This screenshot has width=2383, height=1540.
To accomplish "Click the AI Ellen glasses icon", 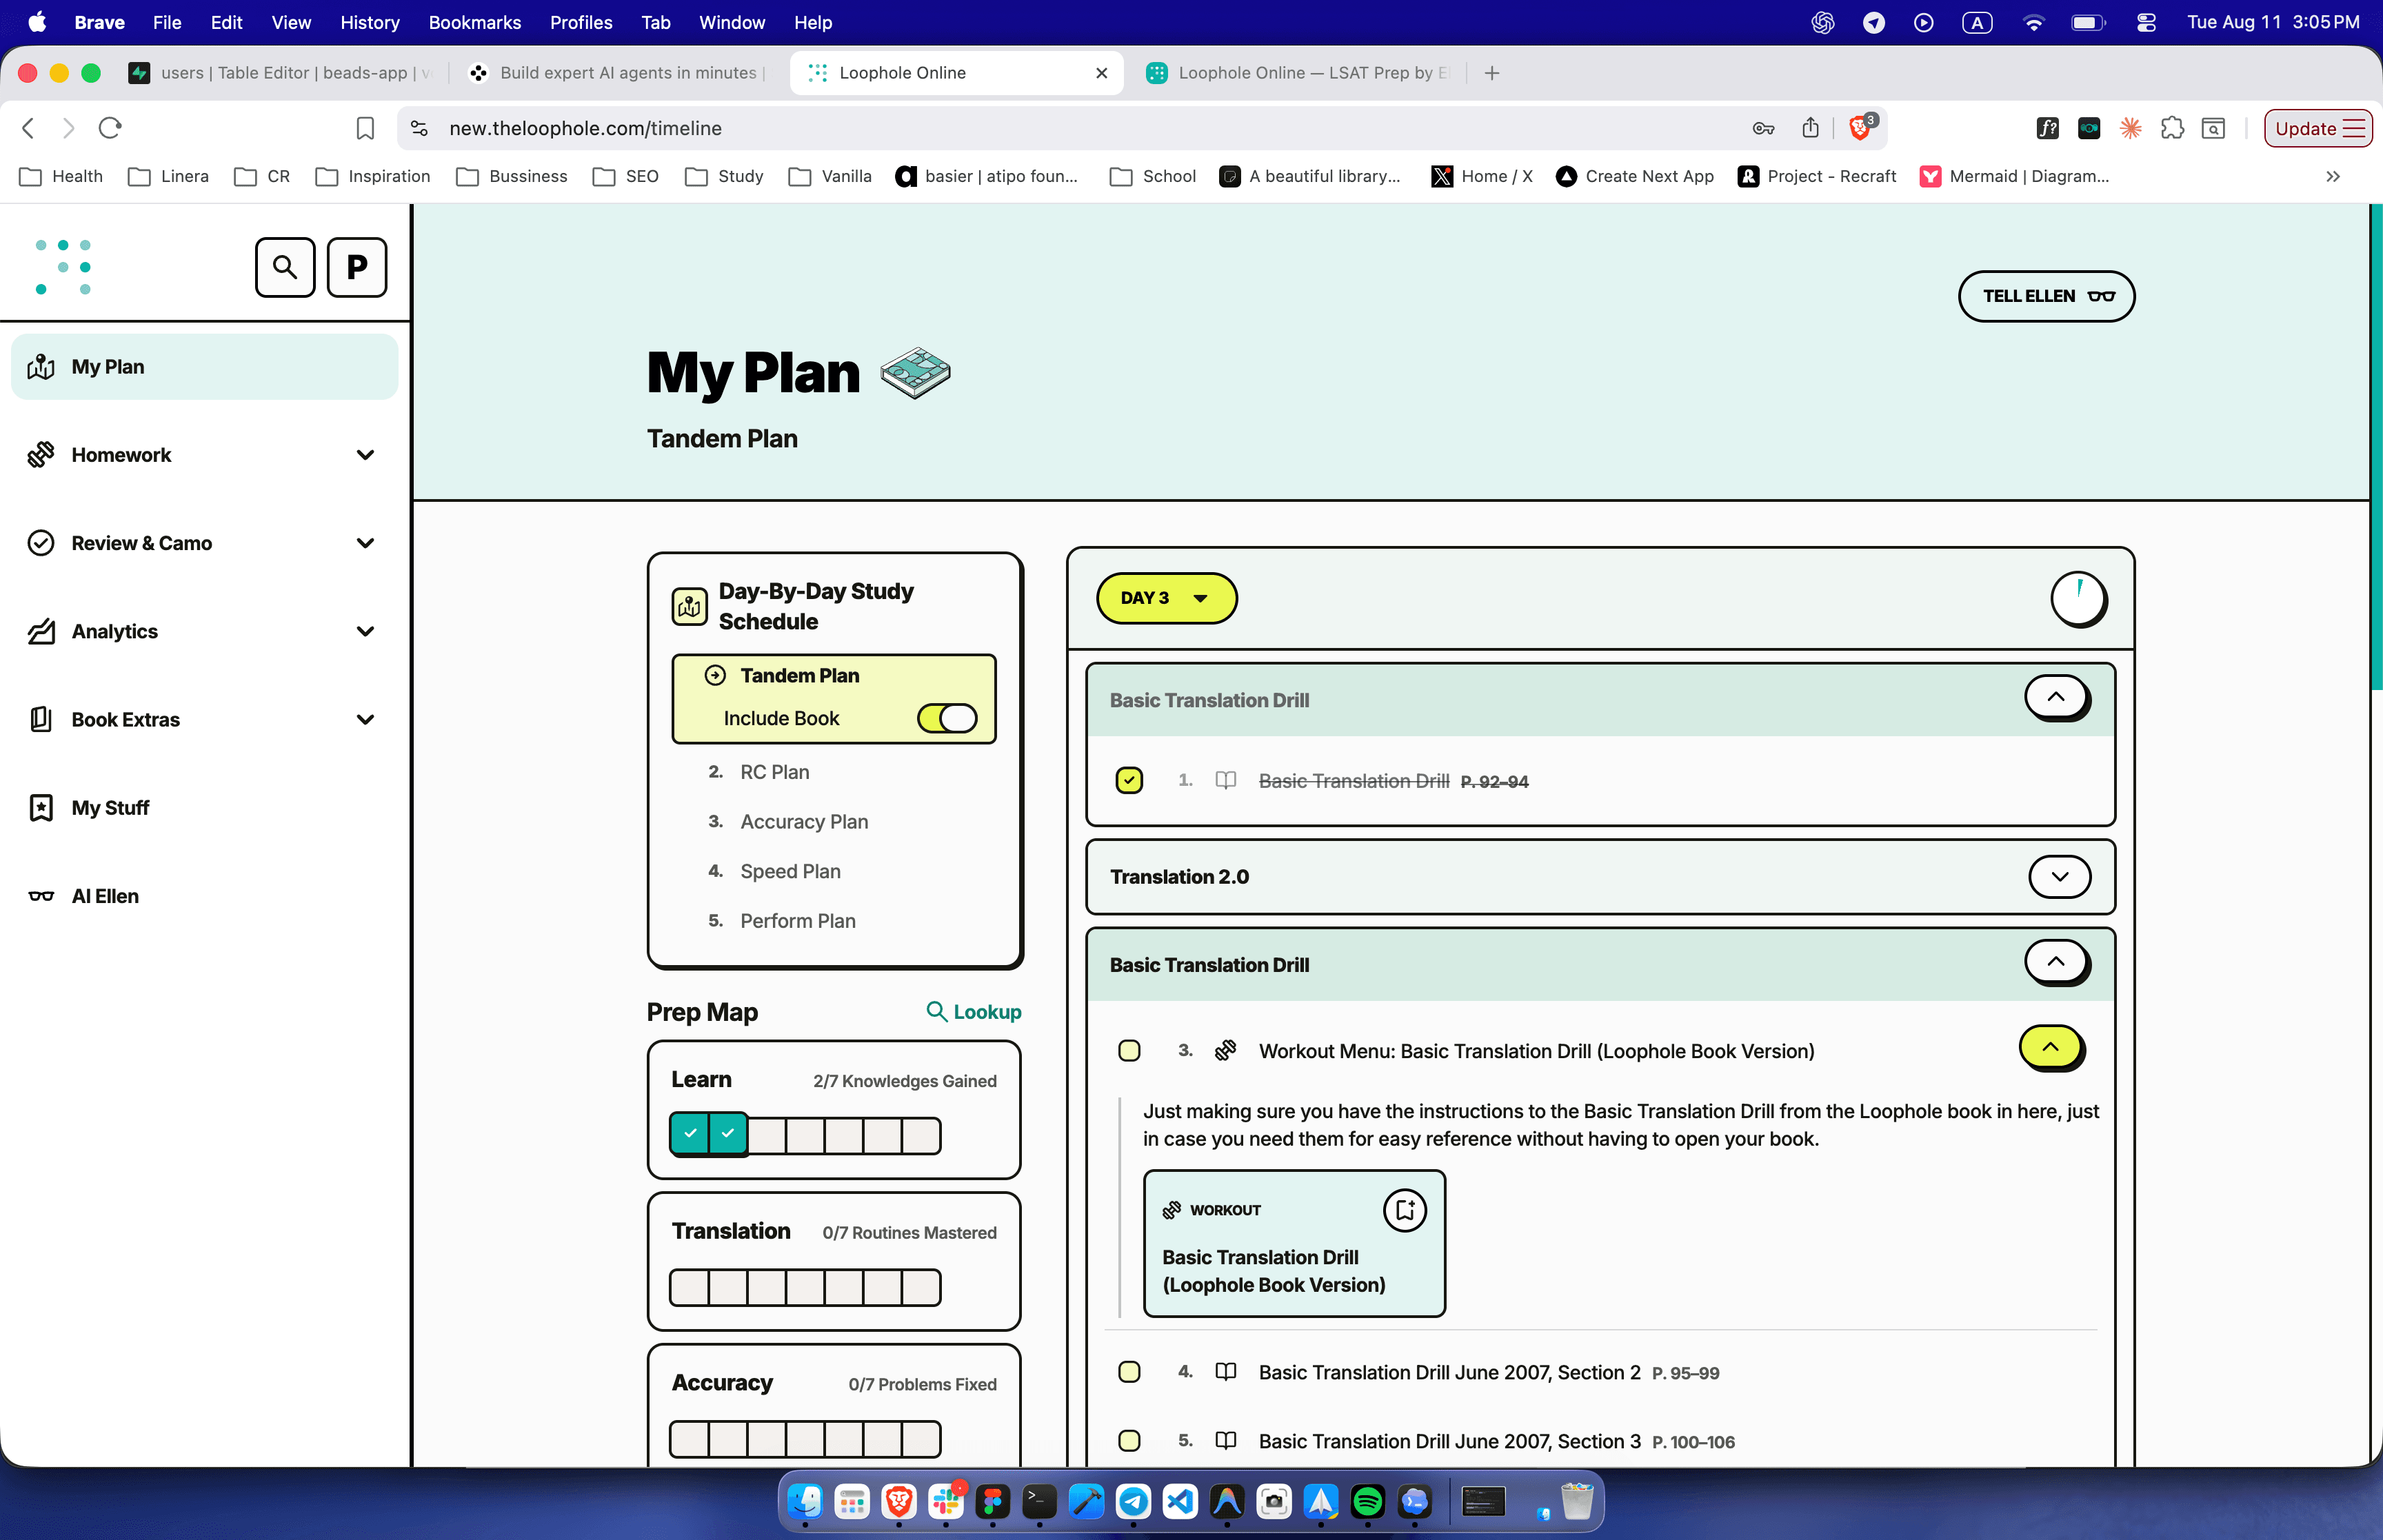I will coord(41,896).
